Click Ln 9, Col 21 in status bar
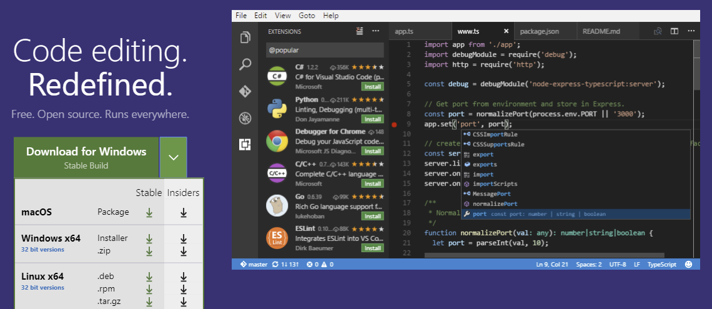The height and width of the screenshot is (309, 712). (552, 264)
